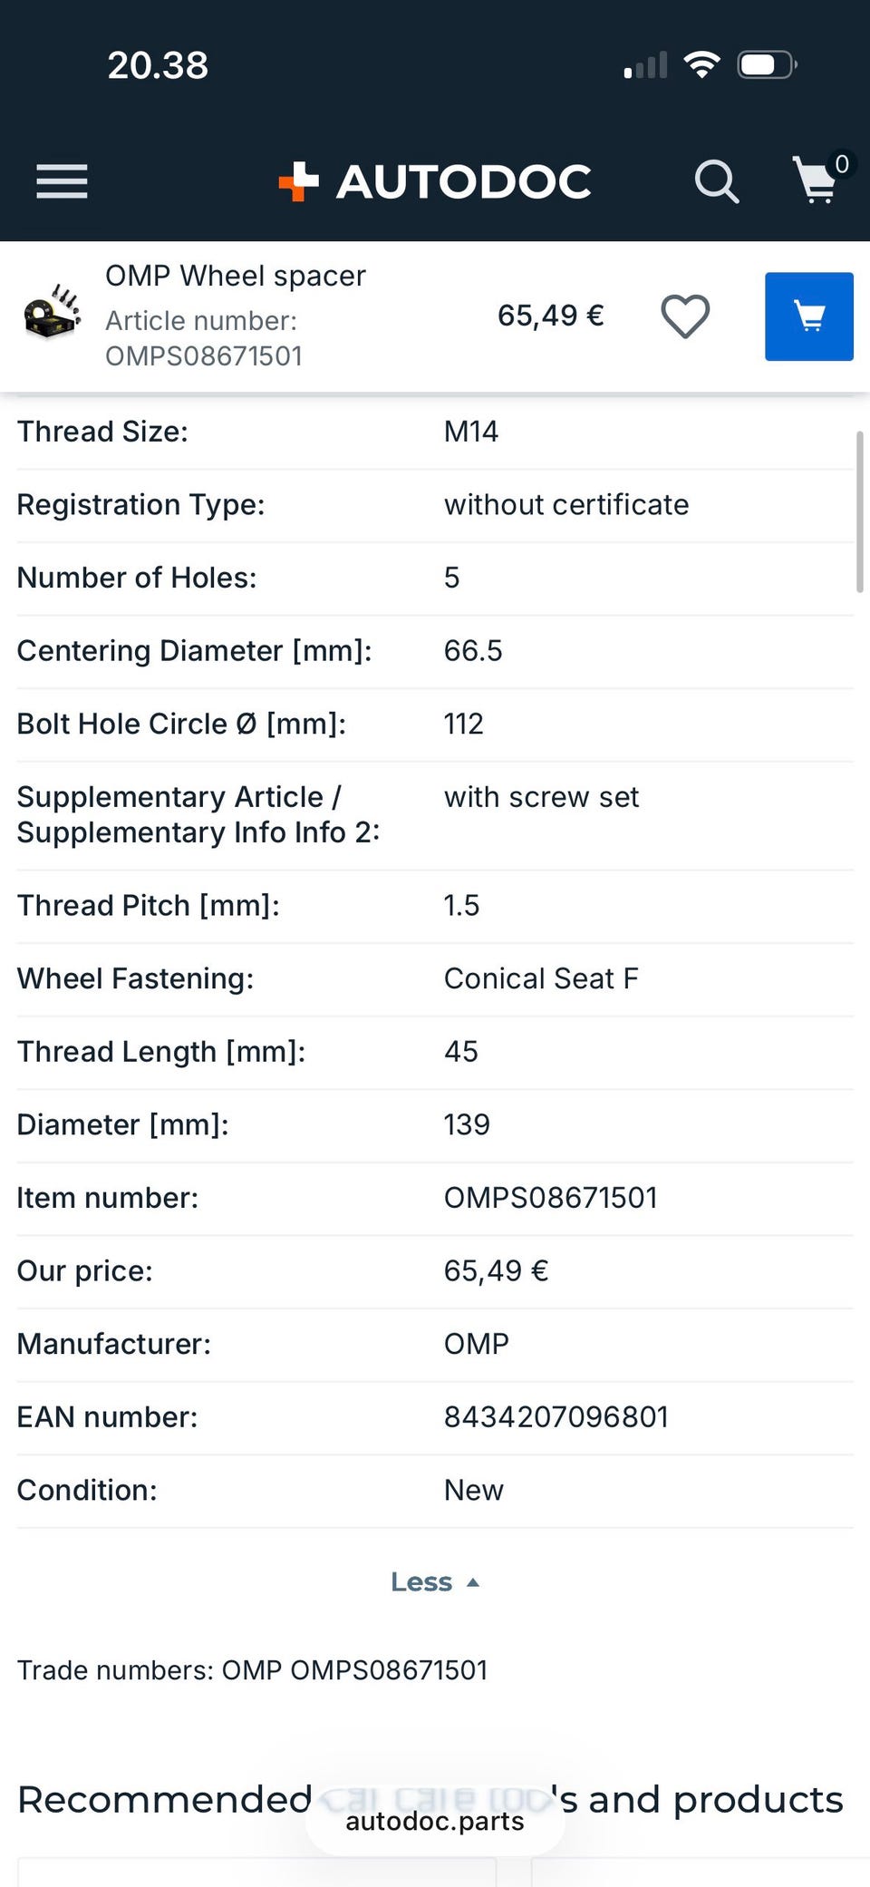The width and height of the screenshot is (870, 1887).
Task: Tap the OMP Wheel spacer title
Action: coord(236,276)
